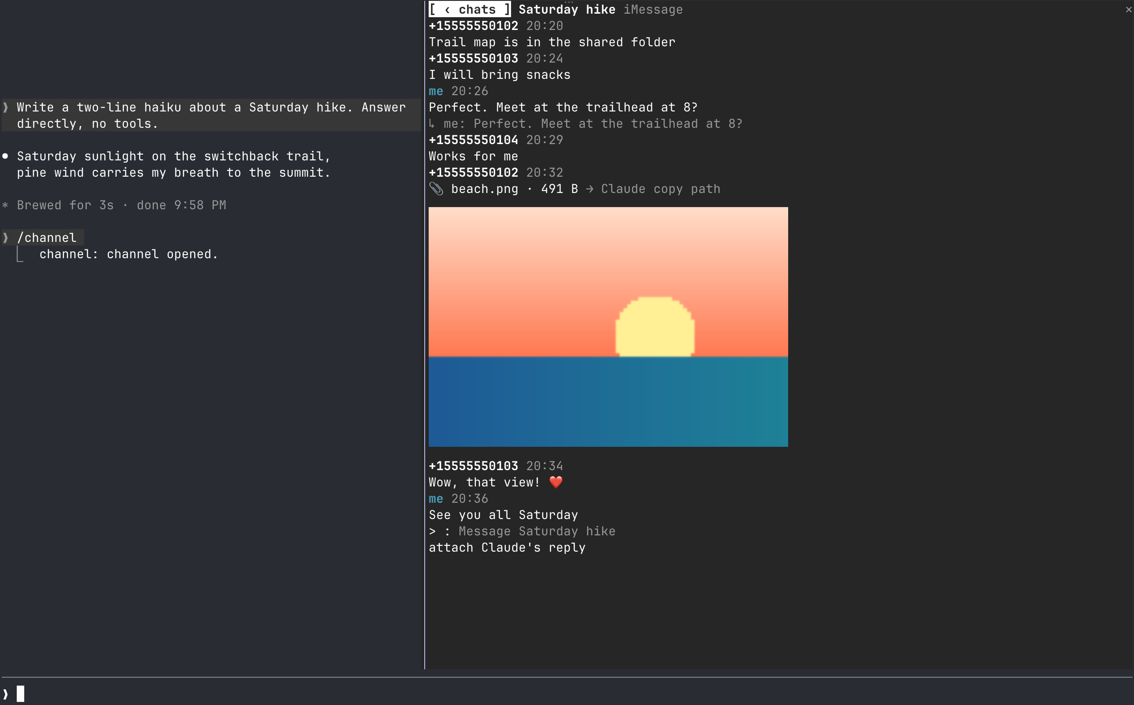Image resolution: width=1134 pixels, height=705 pixels.
Task: Select the 'I will bring snacks' message
Action: (x=500, y=74)
